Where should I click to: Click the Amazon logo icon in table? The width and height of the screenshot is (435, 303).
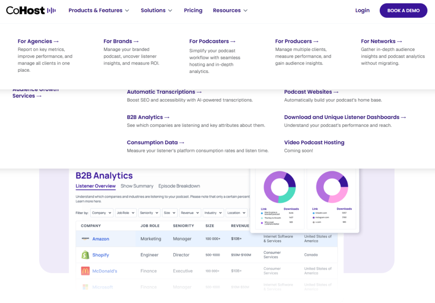[85, 239]
